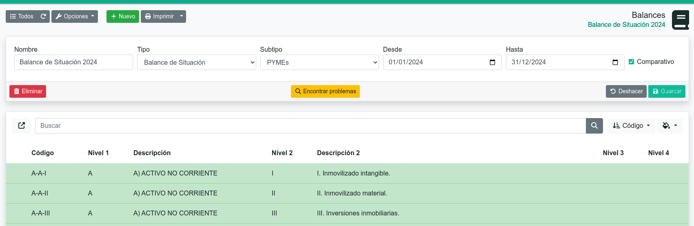Click the Balance de Situación 2024 subtitle

[626, 24]
